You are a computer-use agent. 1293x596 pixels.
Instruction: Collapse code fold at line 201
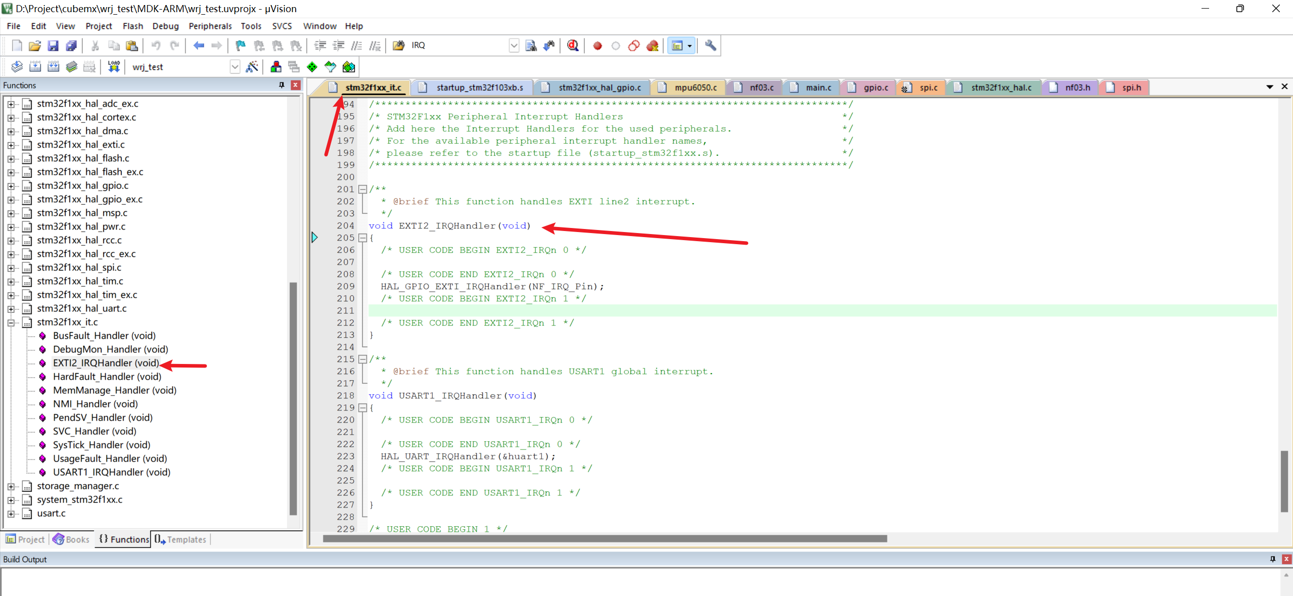click(362, 189)
